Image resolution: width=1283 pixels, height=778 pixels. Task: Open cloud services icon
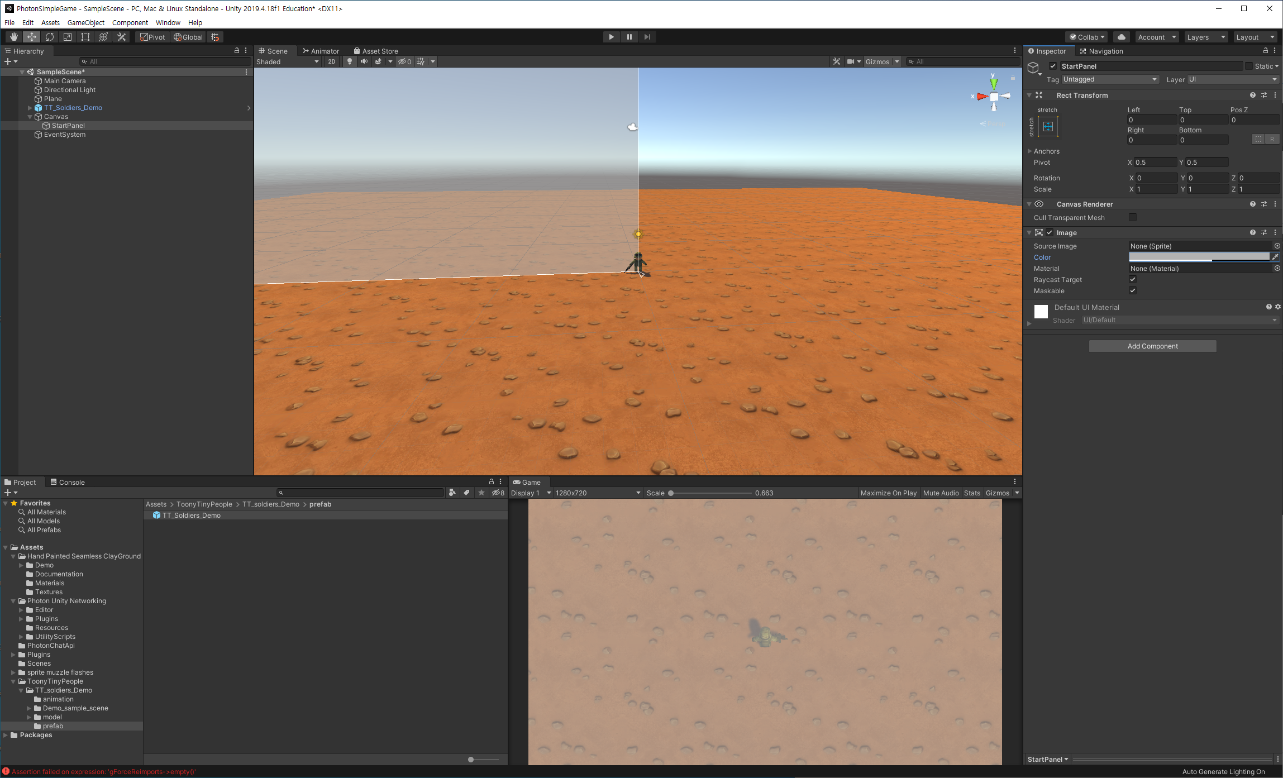pos(1121,37)
